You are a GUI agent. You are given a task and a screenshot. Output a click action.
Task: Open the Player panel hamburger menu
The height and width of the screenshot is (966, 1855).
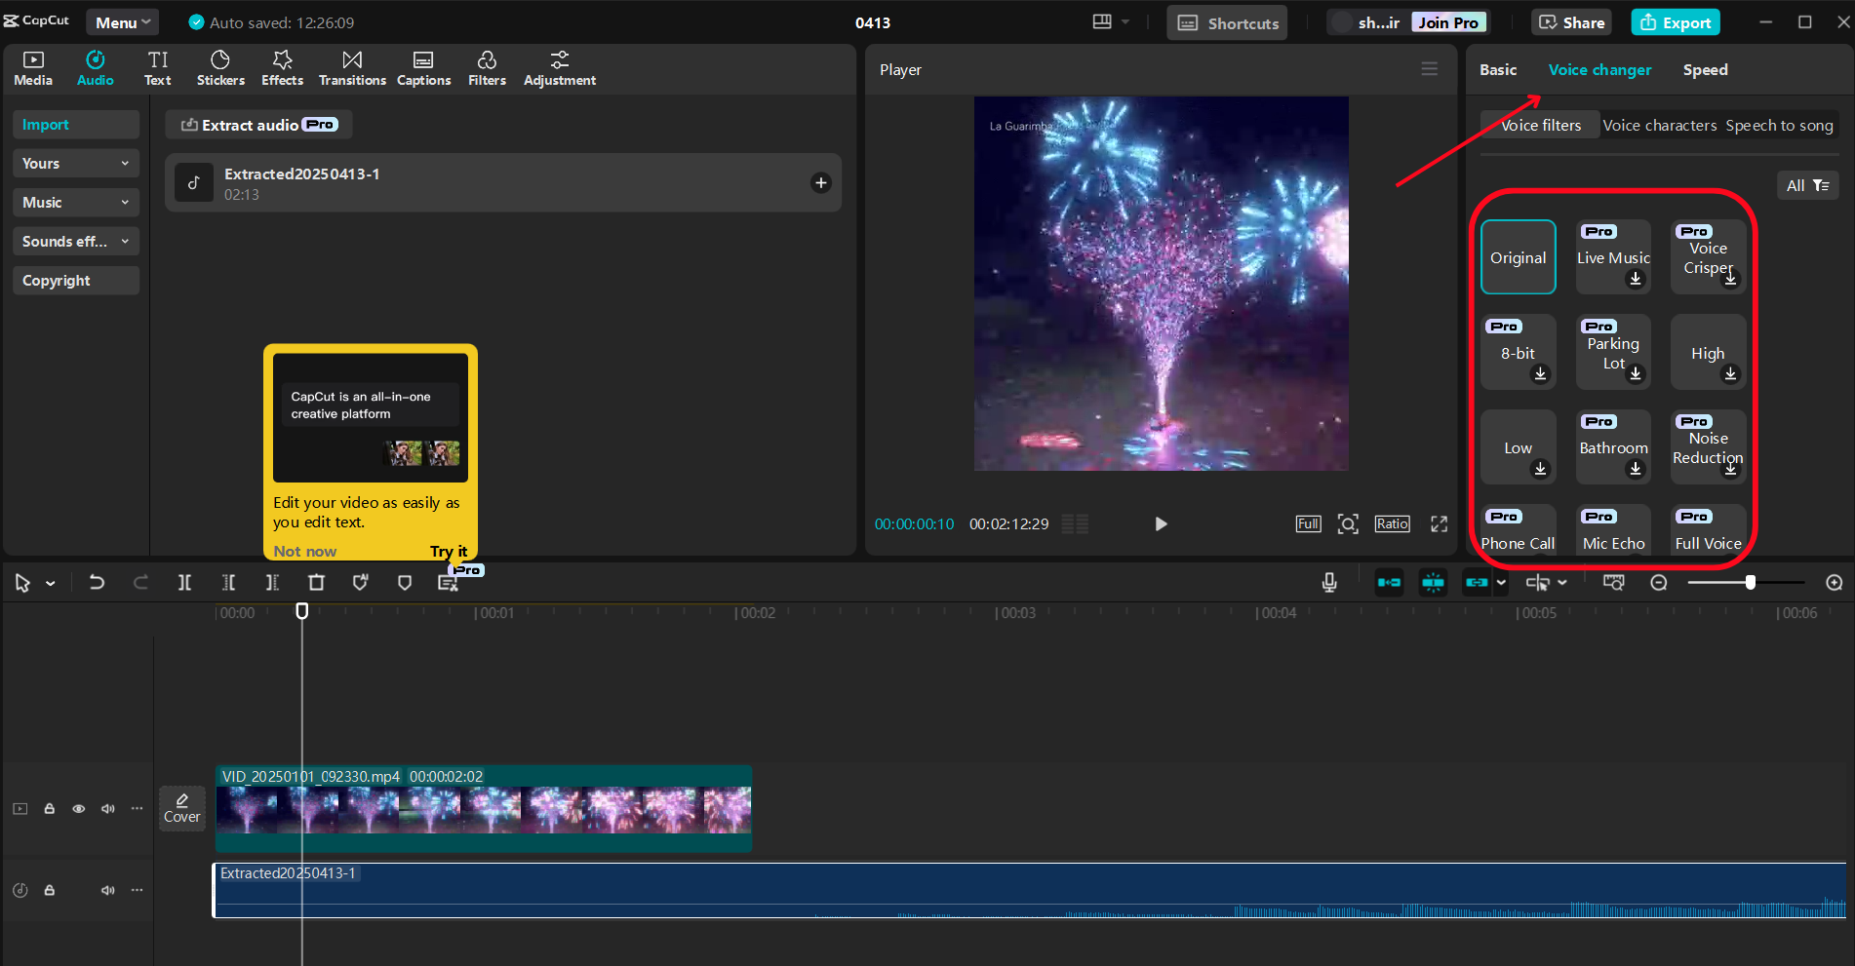(1429, 68)
